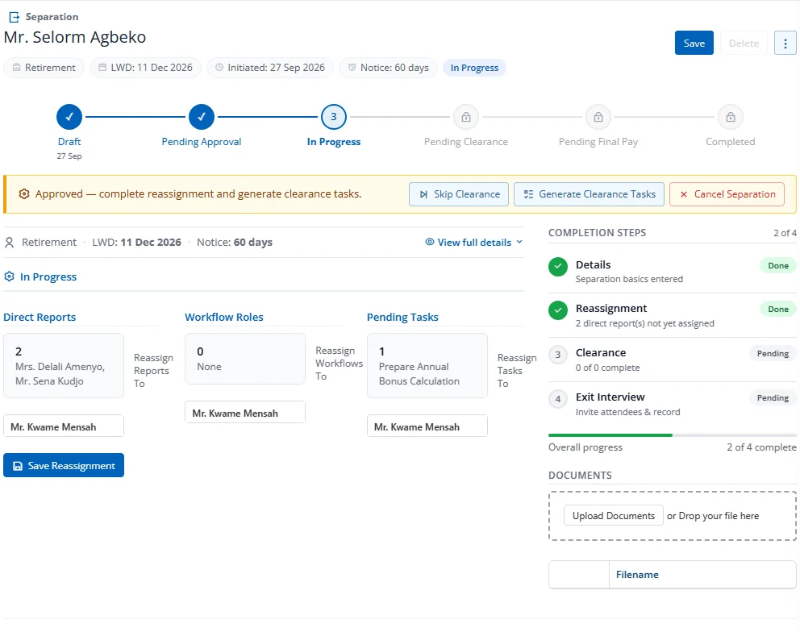Screen dimensions: 800x632
Task: Click Generate Clearance Tasks button
Action: coord(589,194)
